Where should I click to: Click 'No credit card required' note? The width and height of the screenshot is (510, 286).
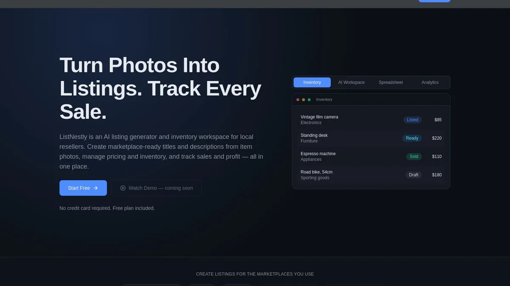click(x=107, y=208)
